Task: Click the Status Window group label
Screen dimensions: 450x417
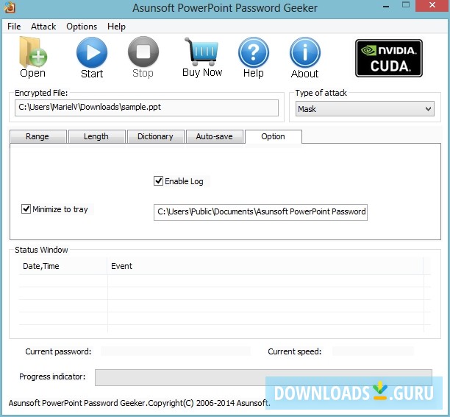Action: (41, 250)
